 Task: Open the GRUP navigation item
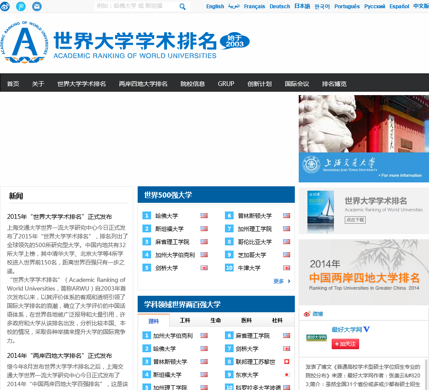point(226,84)
